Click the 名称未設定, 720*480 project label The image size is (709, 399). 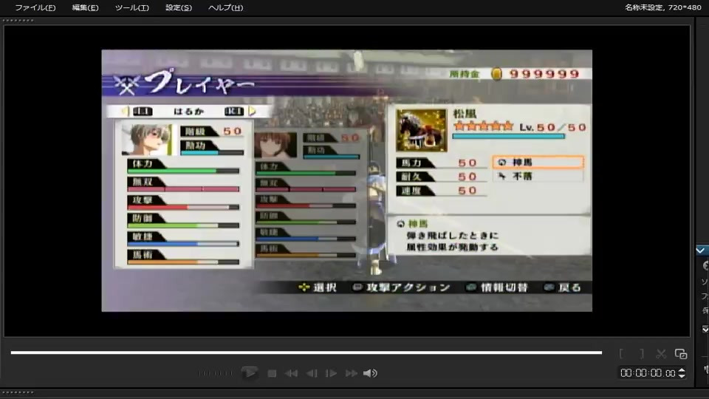[x=663, y=7]
